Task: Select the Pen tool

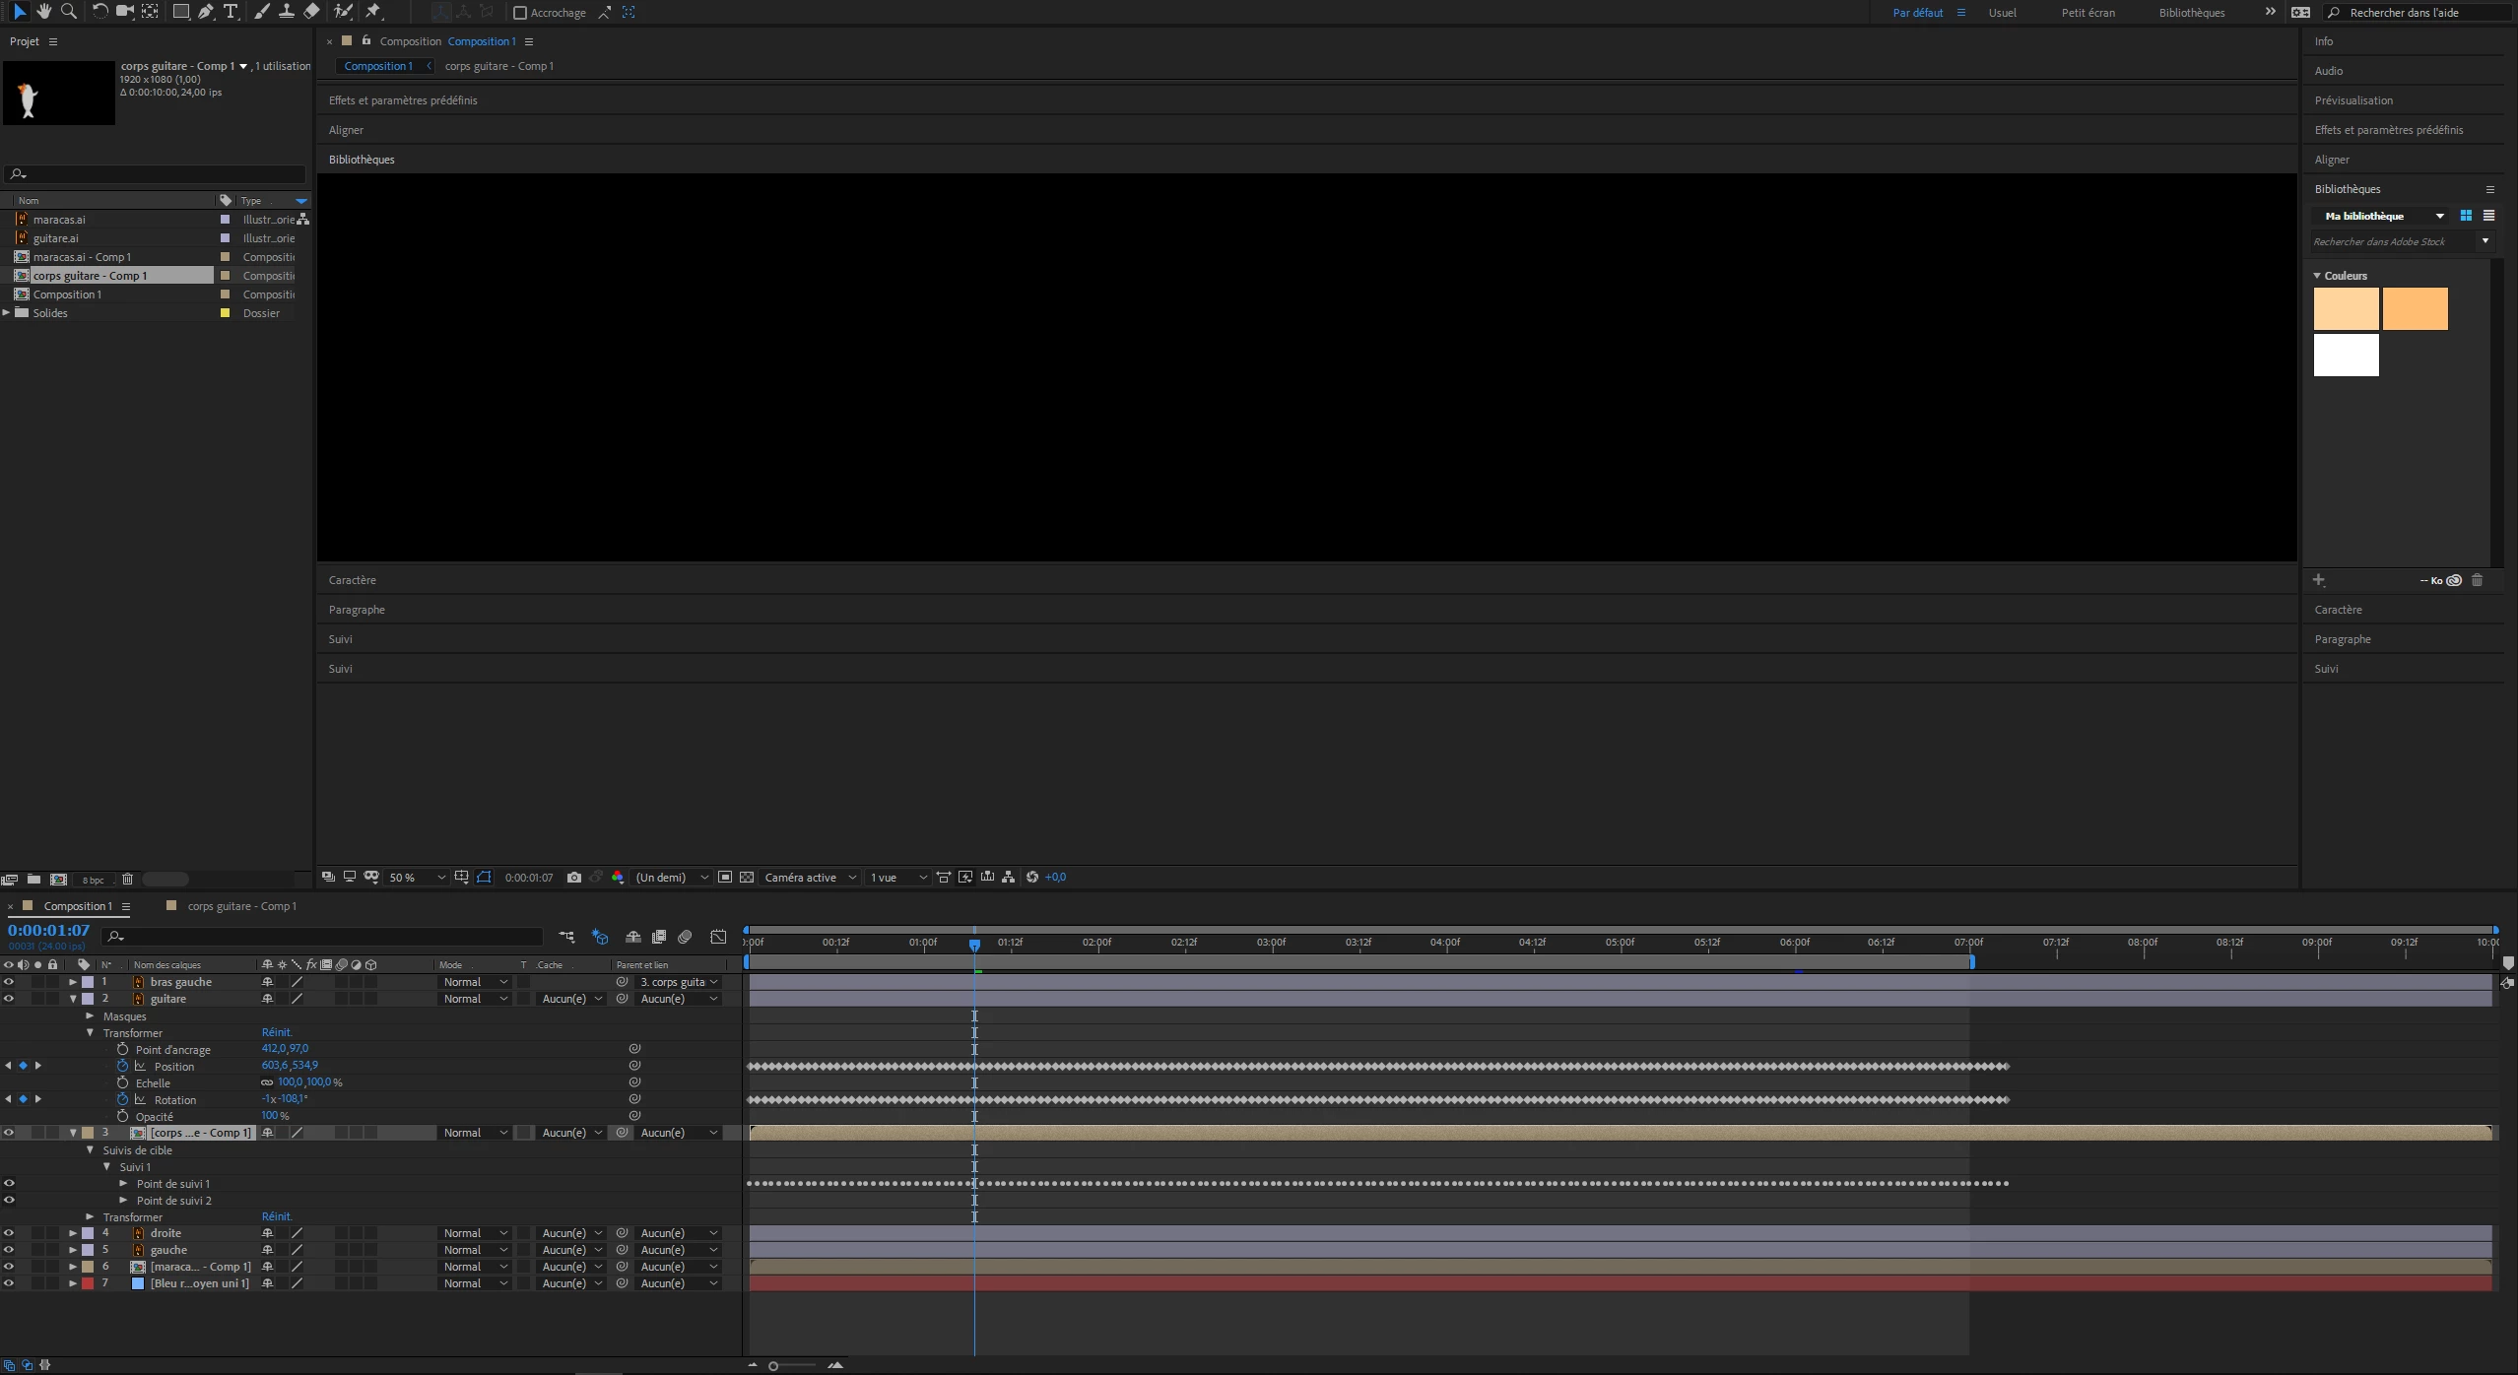Action: (x=205, y=11)
